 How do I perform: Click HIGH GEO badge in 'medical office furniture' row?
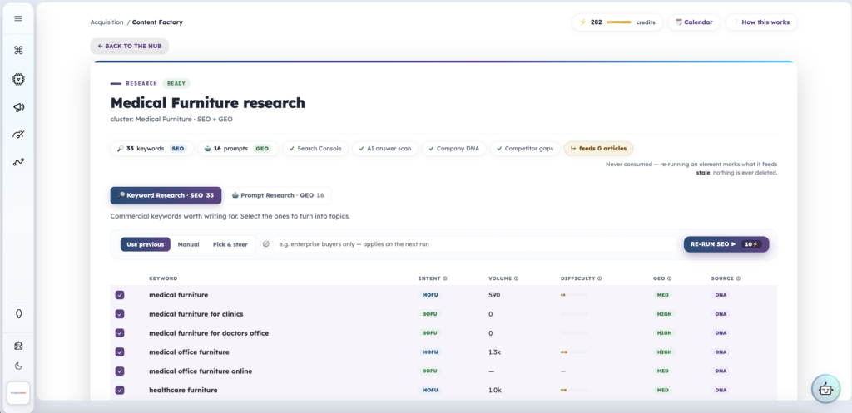click(662, 352)
